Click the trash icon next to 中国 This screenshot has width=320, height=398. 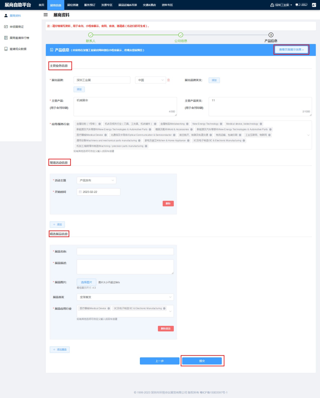click(169, 80)
